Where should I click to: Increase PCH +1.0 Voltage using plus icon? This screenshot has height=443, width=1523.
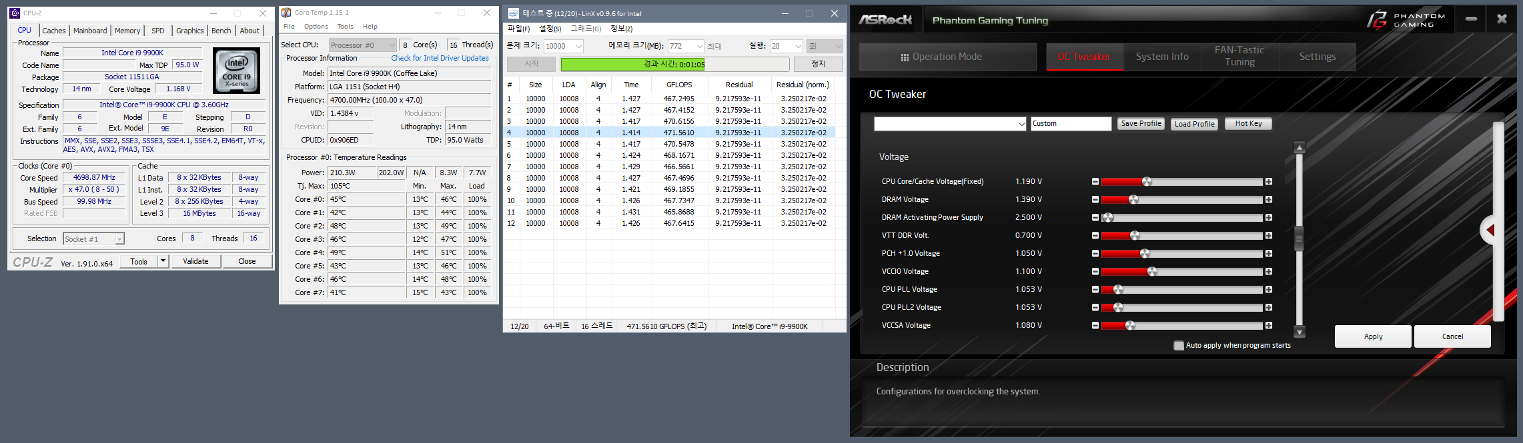point(1268,253)
